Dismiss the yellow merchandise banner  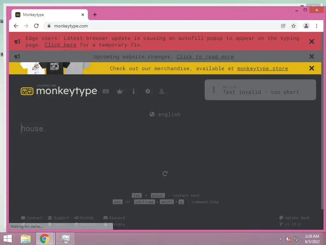311,68
